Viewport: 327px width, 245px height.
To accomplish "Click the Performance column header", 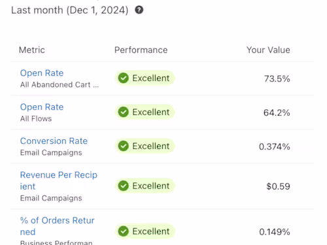I will pos(141,50).
